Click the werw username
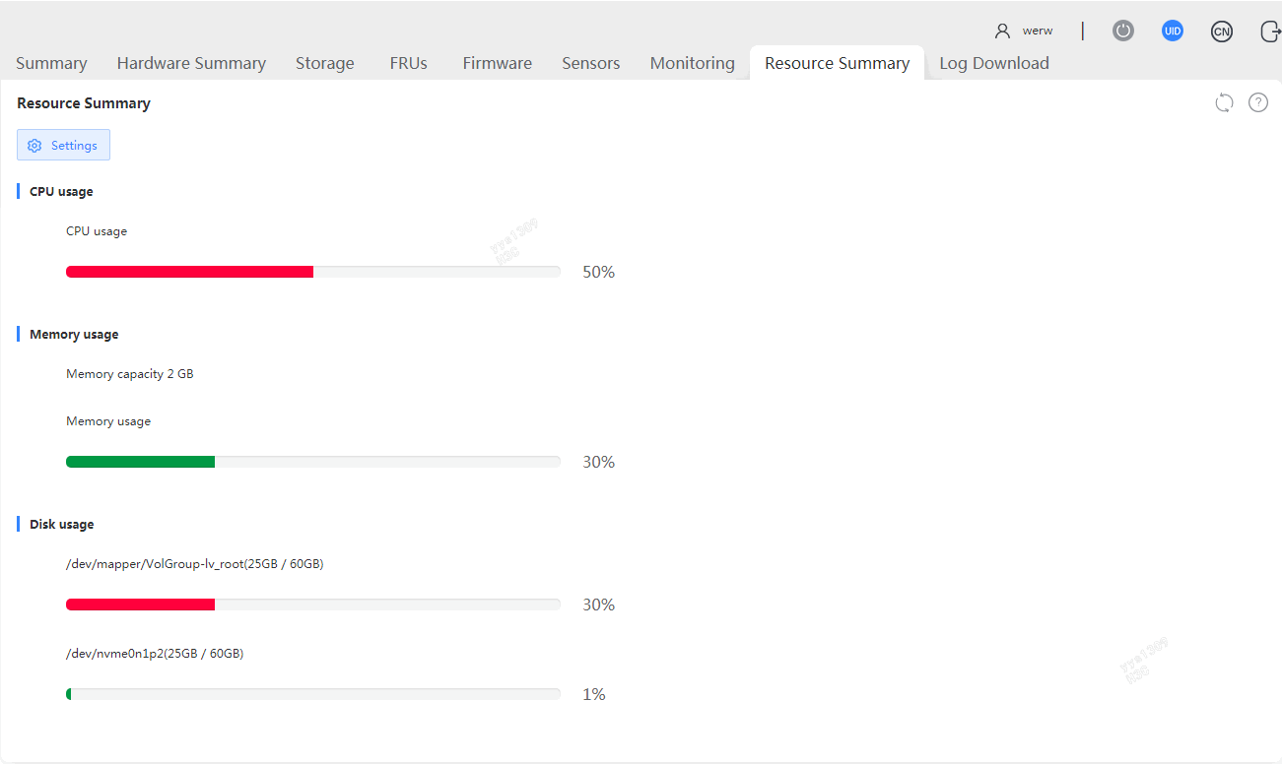Screen dimensions: 1282x764 [x=1038, y=32]
